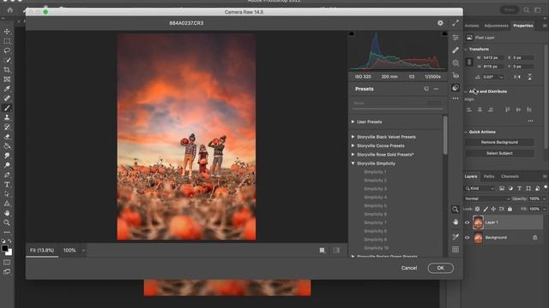Hide Layer 1 visibility eye

click(x=467, y=222)
